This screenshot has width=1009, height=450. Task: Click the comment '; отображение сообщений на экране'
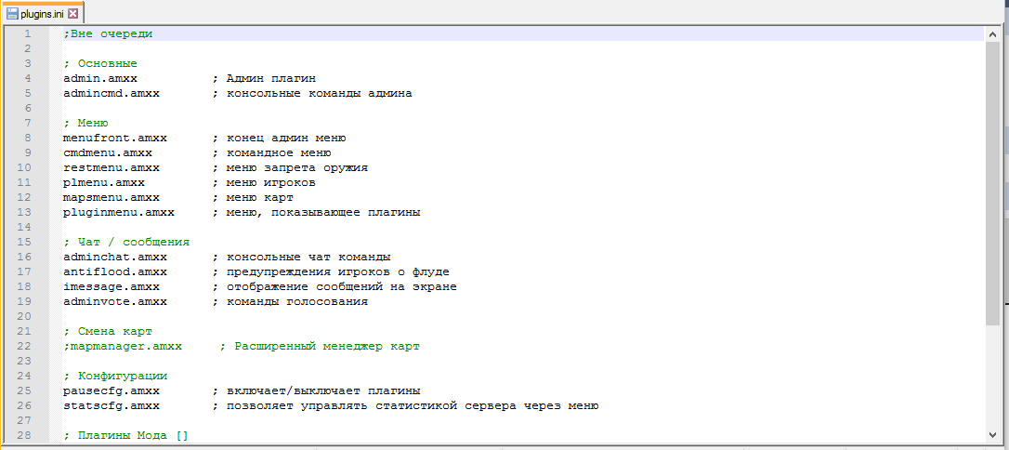coord(335,286)
